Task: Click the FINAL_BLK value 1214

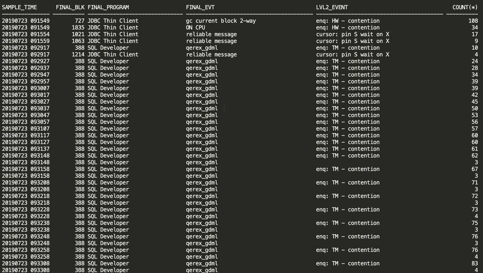Action: point(78,55)
